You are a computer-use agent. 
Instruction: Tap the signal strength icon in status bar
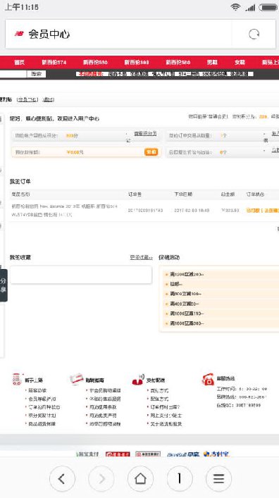(x=250, y=7)
